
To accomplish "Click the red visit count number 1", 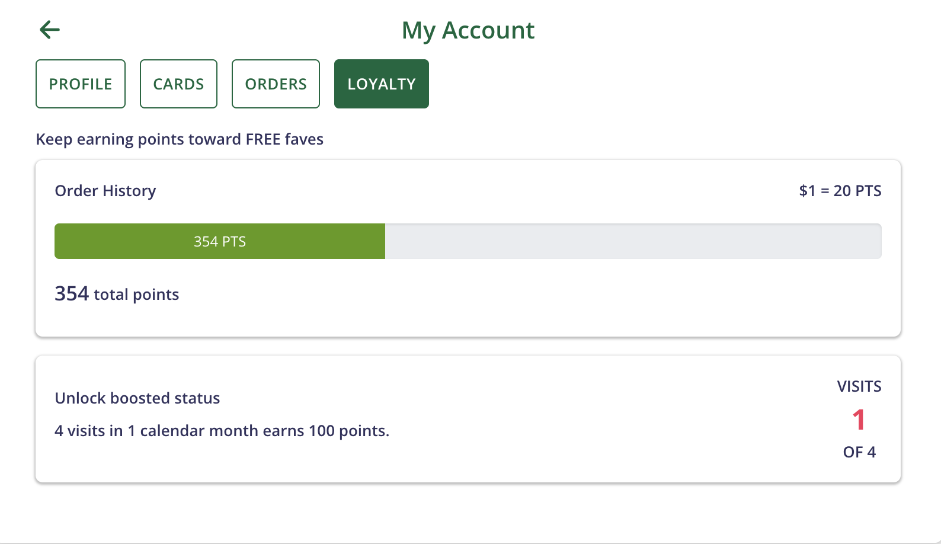I will pyautogui.click(x=859, y=420).
